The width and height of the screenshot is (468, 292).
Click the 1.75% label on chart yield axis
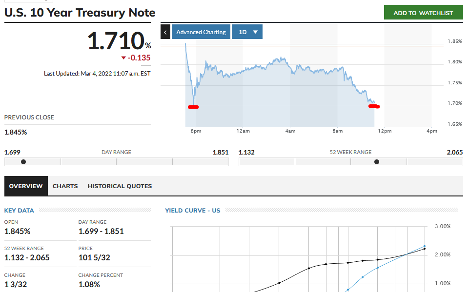click(455, 82)
